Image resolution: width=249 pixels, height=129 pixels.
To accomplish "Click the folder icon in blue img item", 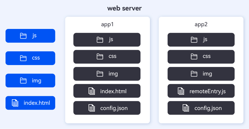I will click(x=23, y=80).
